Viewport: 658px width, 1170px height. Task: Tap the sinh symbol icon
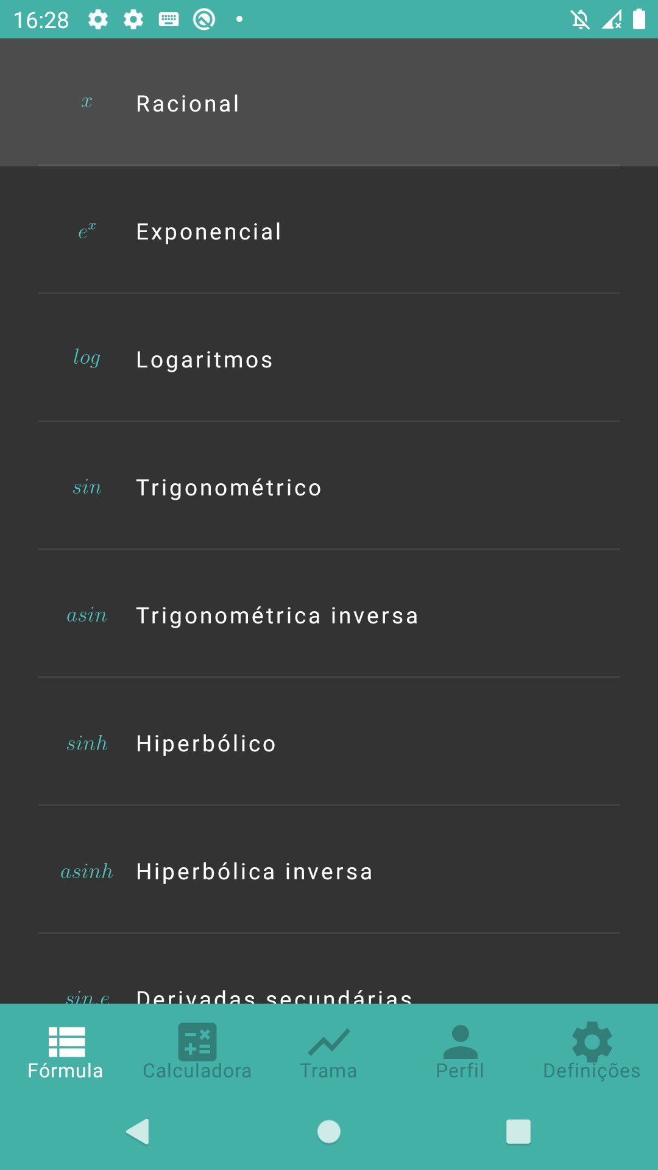pyautogui.click(x=87, y=743)
